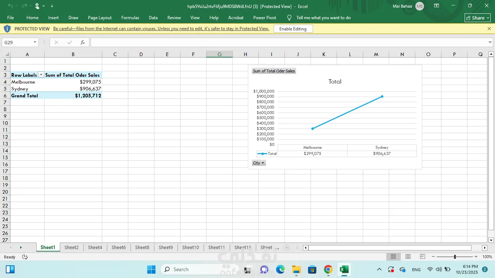
Task: Open the Home ribbon tab
Action: pyautogui.click(x=32, y=18)
